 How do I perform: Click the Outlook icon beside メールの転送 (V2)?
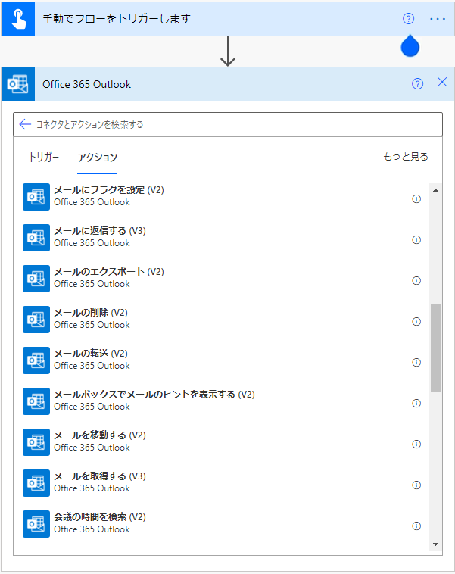click(36, 360)
